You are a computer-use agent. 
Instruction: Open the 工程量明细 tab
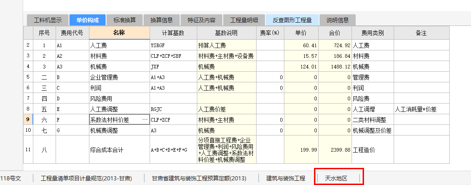click(244, 20)
